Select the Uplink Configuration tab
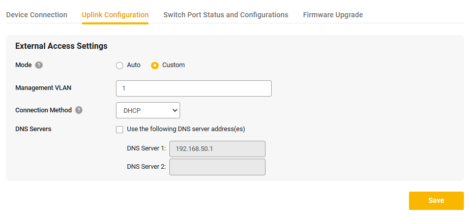Viewport: 470px width, 215px height. click(115, 15)
